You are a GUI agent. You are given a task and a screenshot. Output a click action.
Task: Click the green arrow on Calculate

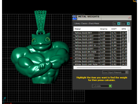coord(110,86)
